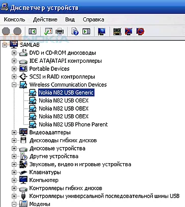Expand IDE ATA/ATAPI контроллеры node
This screenshot has width=185, height=207.
coord(14,61)
